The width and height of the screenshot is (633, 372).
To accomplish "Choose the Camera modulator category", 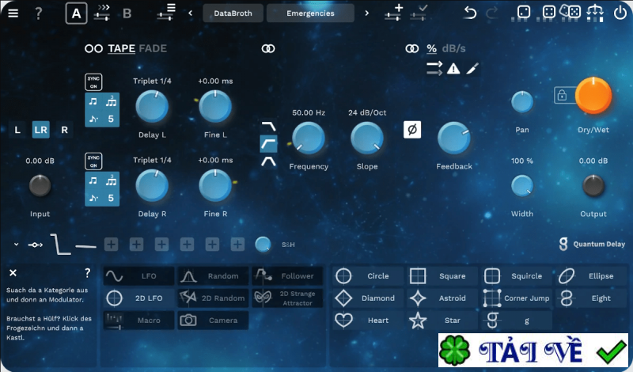I will click(213, 321).
